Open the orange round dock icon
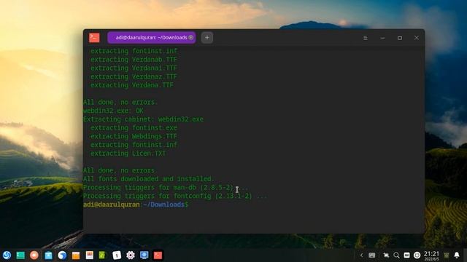The width and height of the screenshot is (467, 262). 34,255
